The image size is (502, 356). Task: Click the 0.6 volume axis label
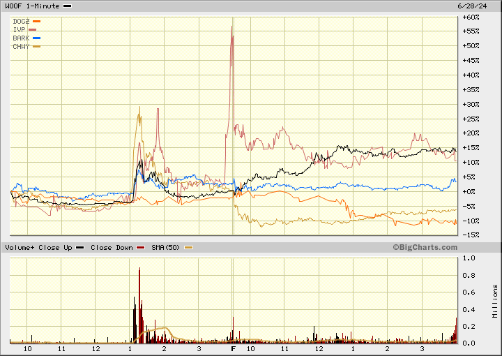(469, 292)
